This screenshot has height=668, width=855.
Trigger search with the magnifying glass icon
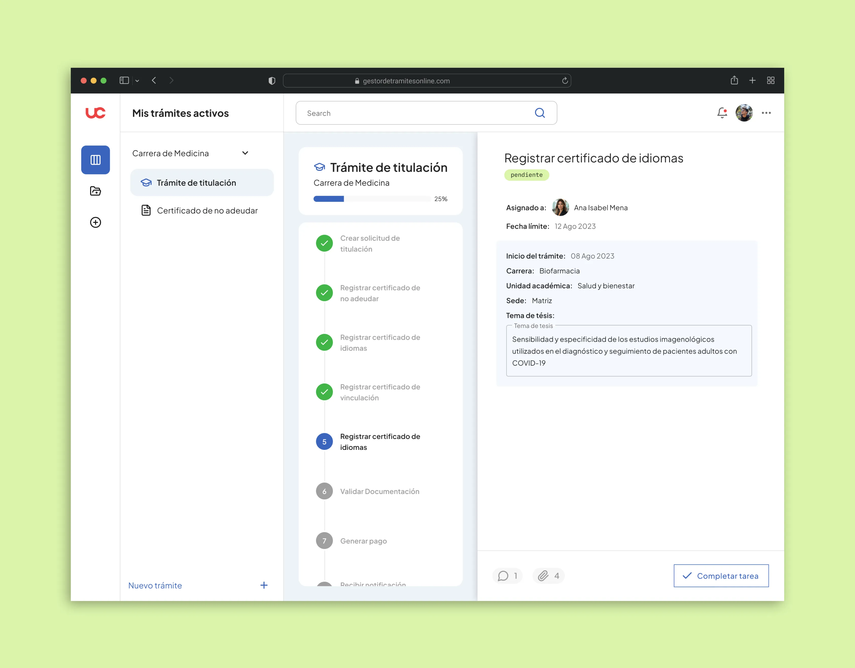click(x=540, y=113)
